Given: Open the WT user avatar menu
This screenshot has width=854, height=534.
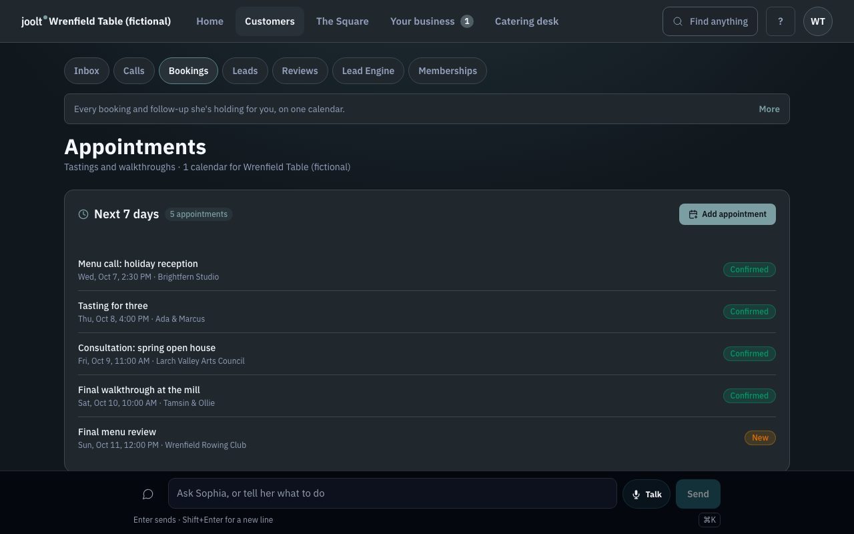Looking at the screenshot, I should tap(818, 21).
